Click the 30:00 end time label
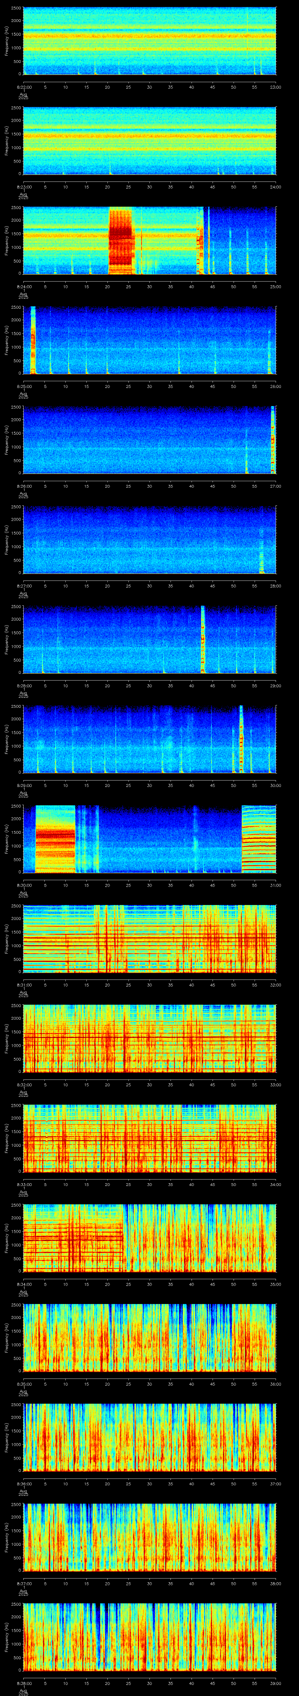This screenshot has height=1696, width=299. pyautogui.click(x=275, y=785)
